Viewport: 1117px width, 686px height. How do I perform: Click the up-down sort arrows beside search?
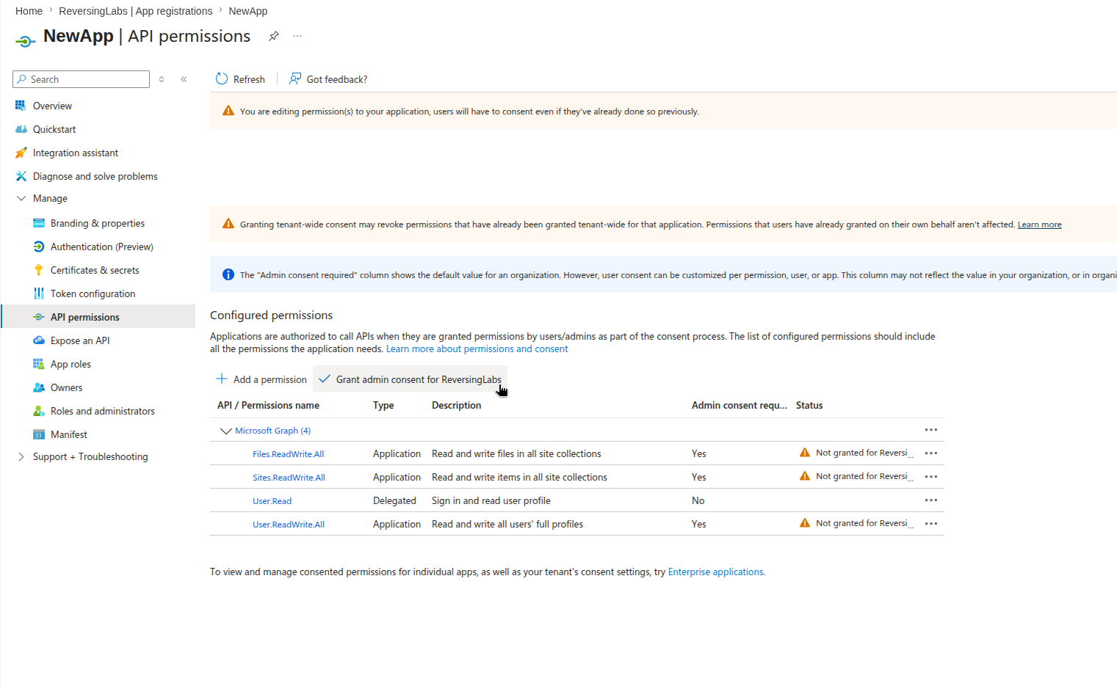point(162,79)
